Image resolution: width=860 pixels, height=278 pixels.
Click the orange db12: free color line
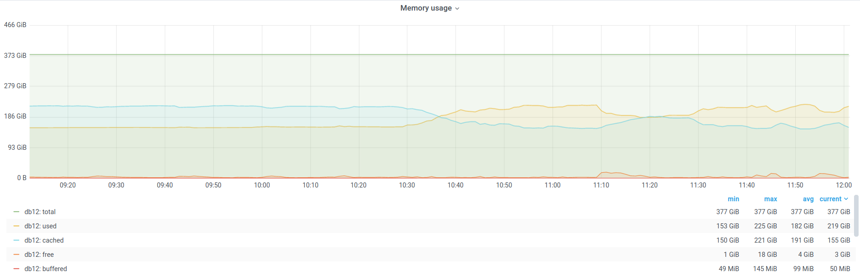17,255
